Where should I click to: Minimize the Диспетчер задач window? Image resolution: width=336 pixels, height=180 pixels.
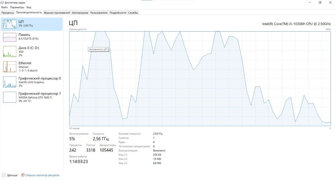[310, 3]
